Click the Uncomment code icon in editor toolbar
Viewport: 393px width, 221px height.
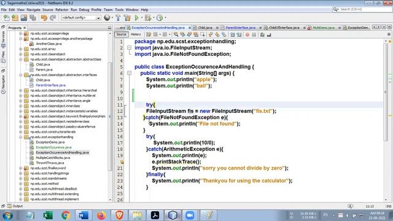pos(269,34)
